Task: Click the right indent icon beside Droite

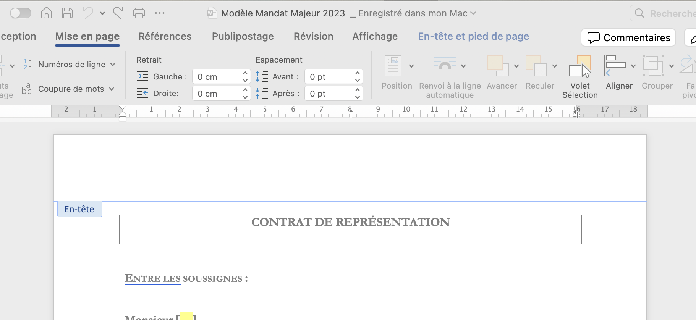Action: pyautogui.click(x=142, y=93)
